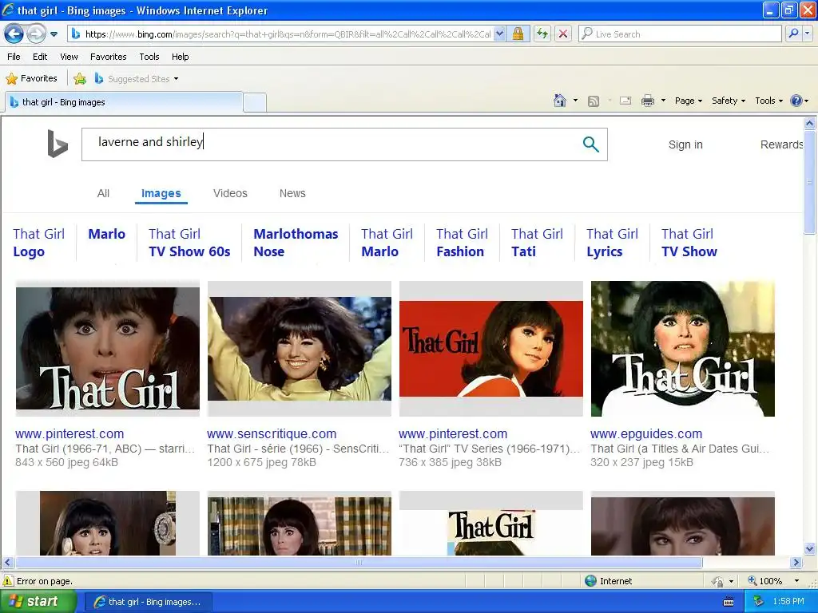Open the Tools command bar menu

[769, 101]
